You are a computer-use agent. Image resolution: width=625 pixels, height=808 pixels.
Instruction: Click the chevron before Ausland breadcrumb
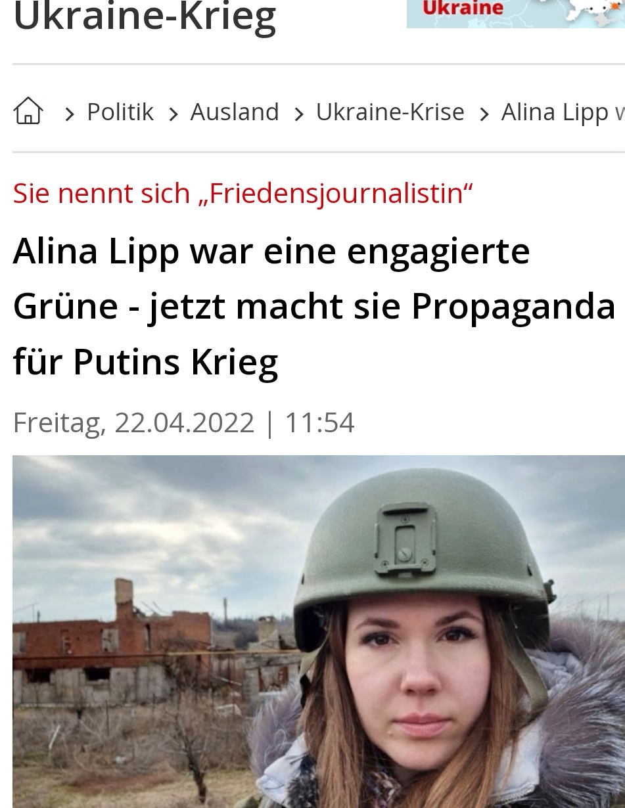click(173, 115)
